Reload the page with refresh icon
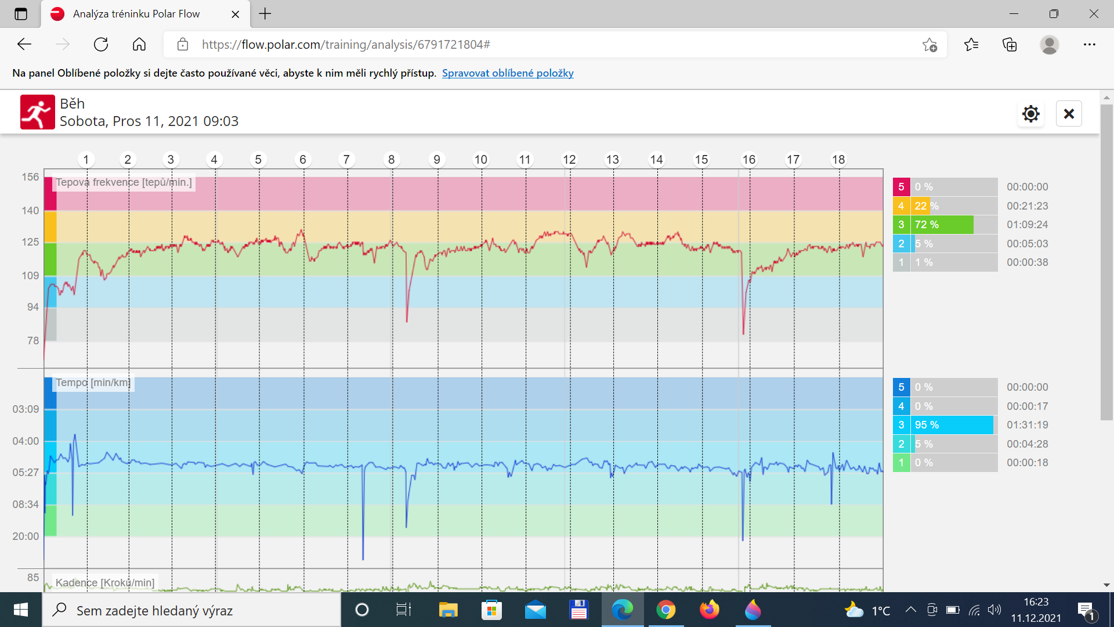 pos(101,45)
